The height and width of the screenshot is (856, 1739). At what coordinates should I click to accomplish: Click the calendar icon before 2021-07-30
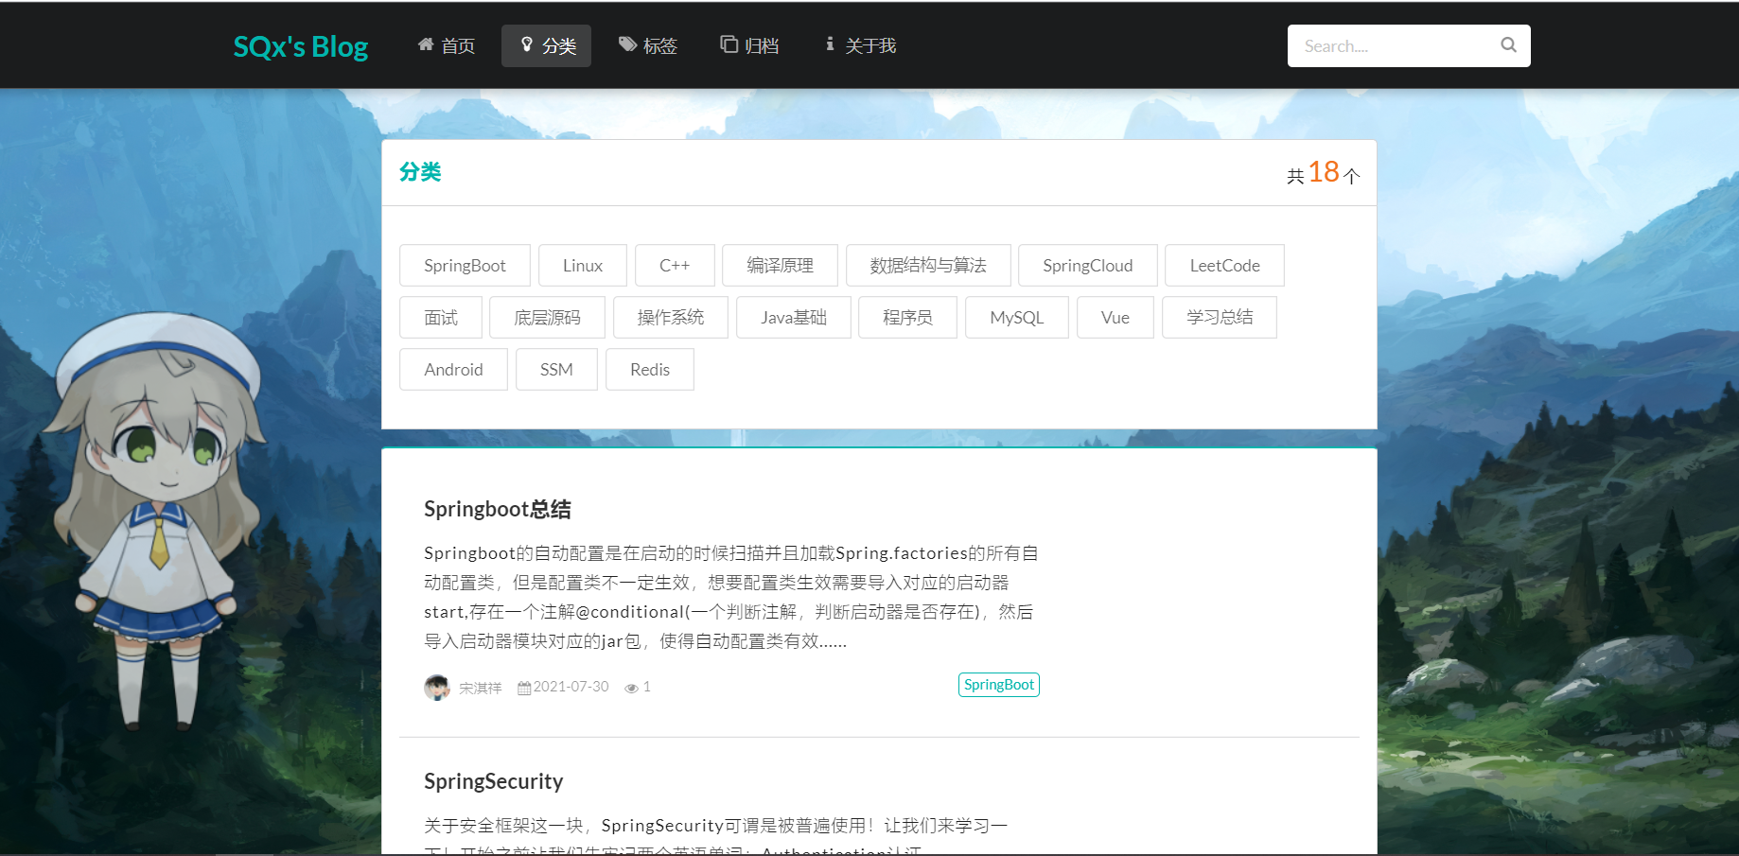(524, 687)
